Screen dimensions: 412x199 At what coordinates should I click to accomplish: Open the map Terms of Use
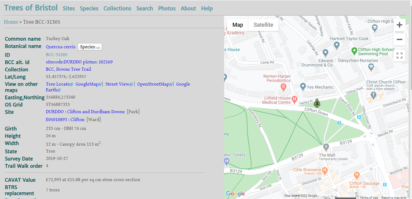[369, 197]
